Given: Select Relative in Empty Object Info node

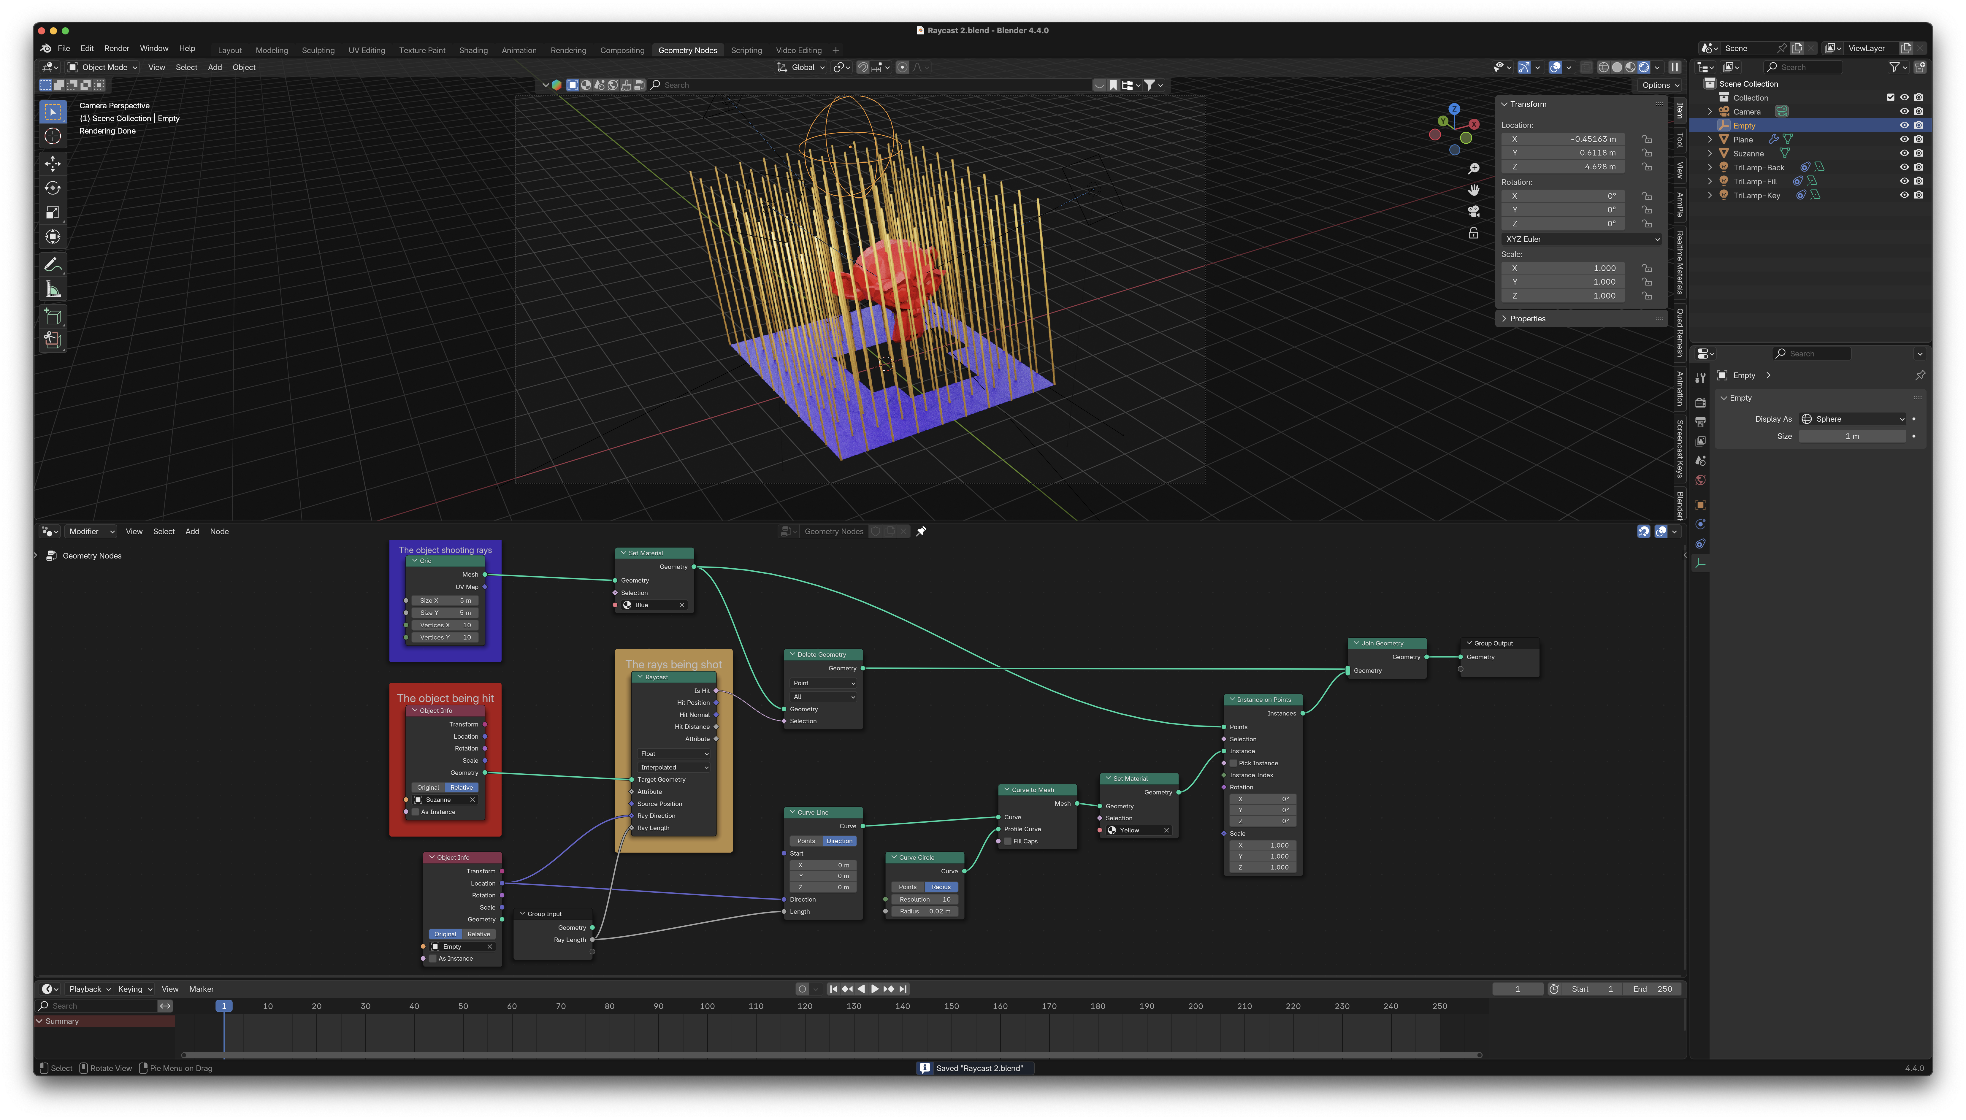Looking at the screenshot, I should [x=478, y=935].
